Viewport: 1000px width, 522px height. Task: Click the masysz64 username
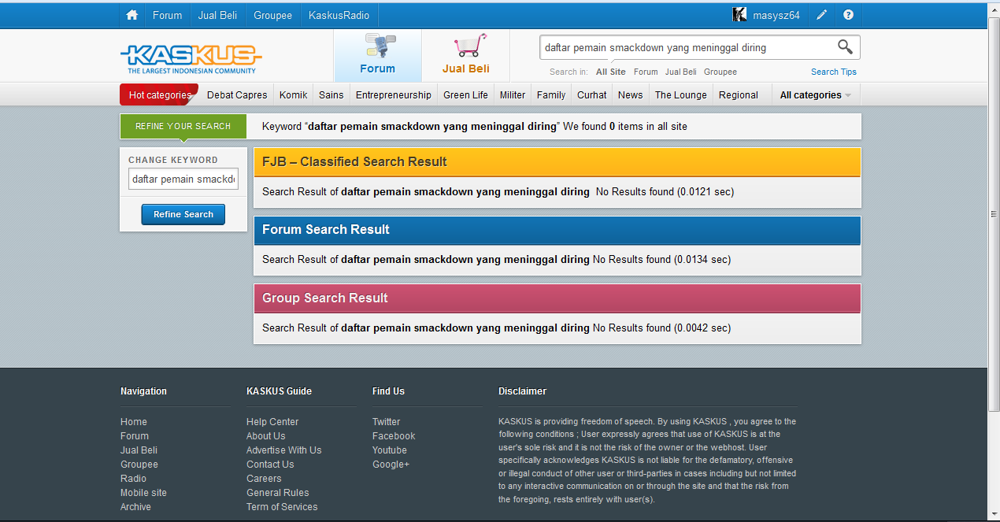pos(776,15)
